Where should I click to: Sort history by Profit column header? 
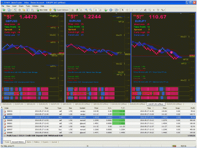click(x=188, y=108)
